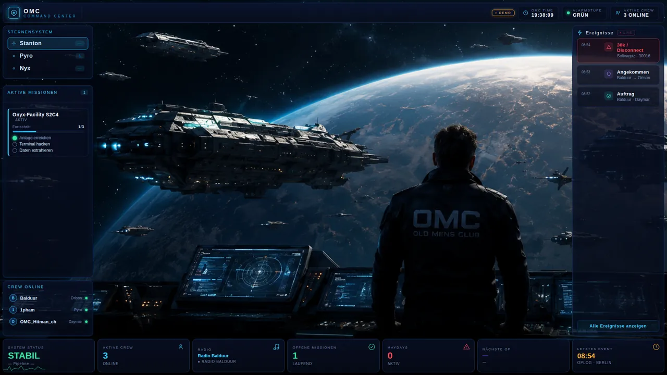The height and width of the screenshot is (375, 667).
Task: Select the Stanton star system
Action: 48,43
